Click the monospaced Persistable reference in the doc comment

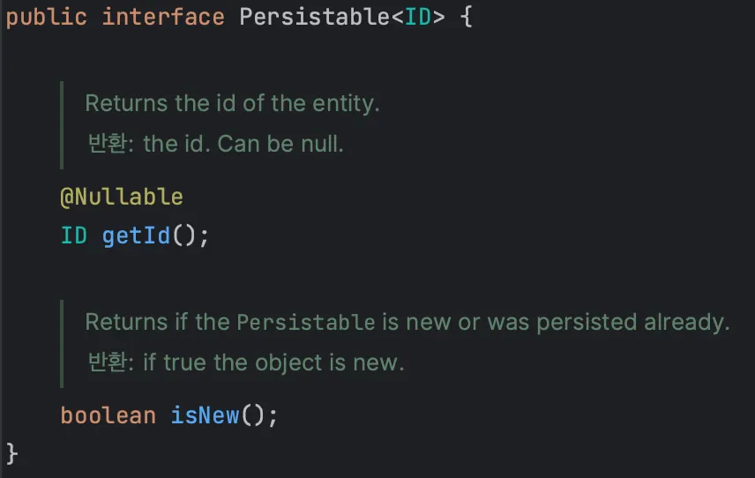coord(306,323)
